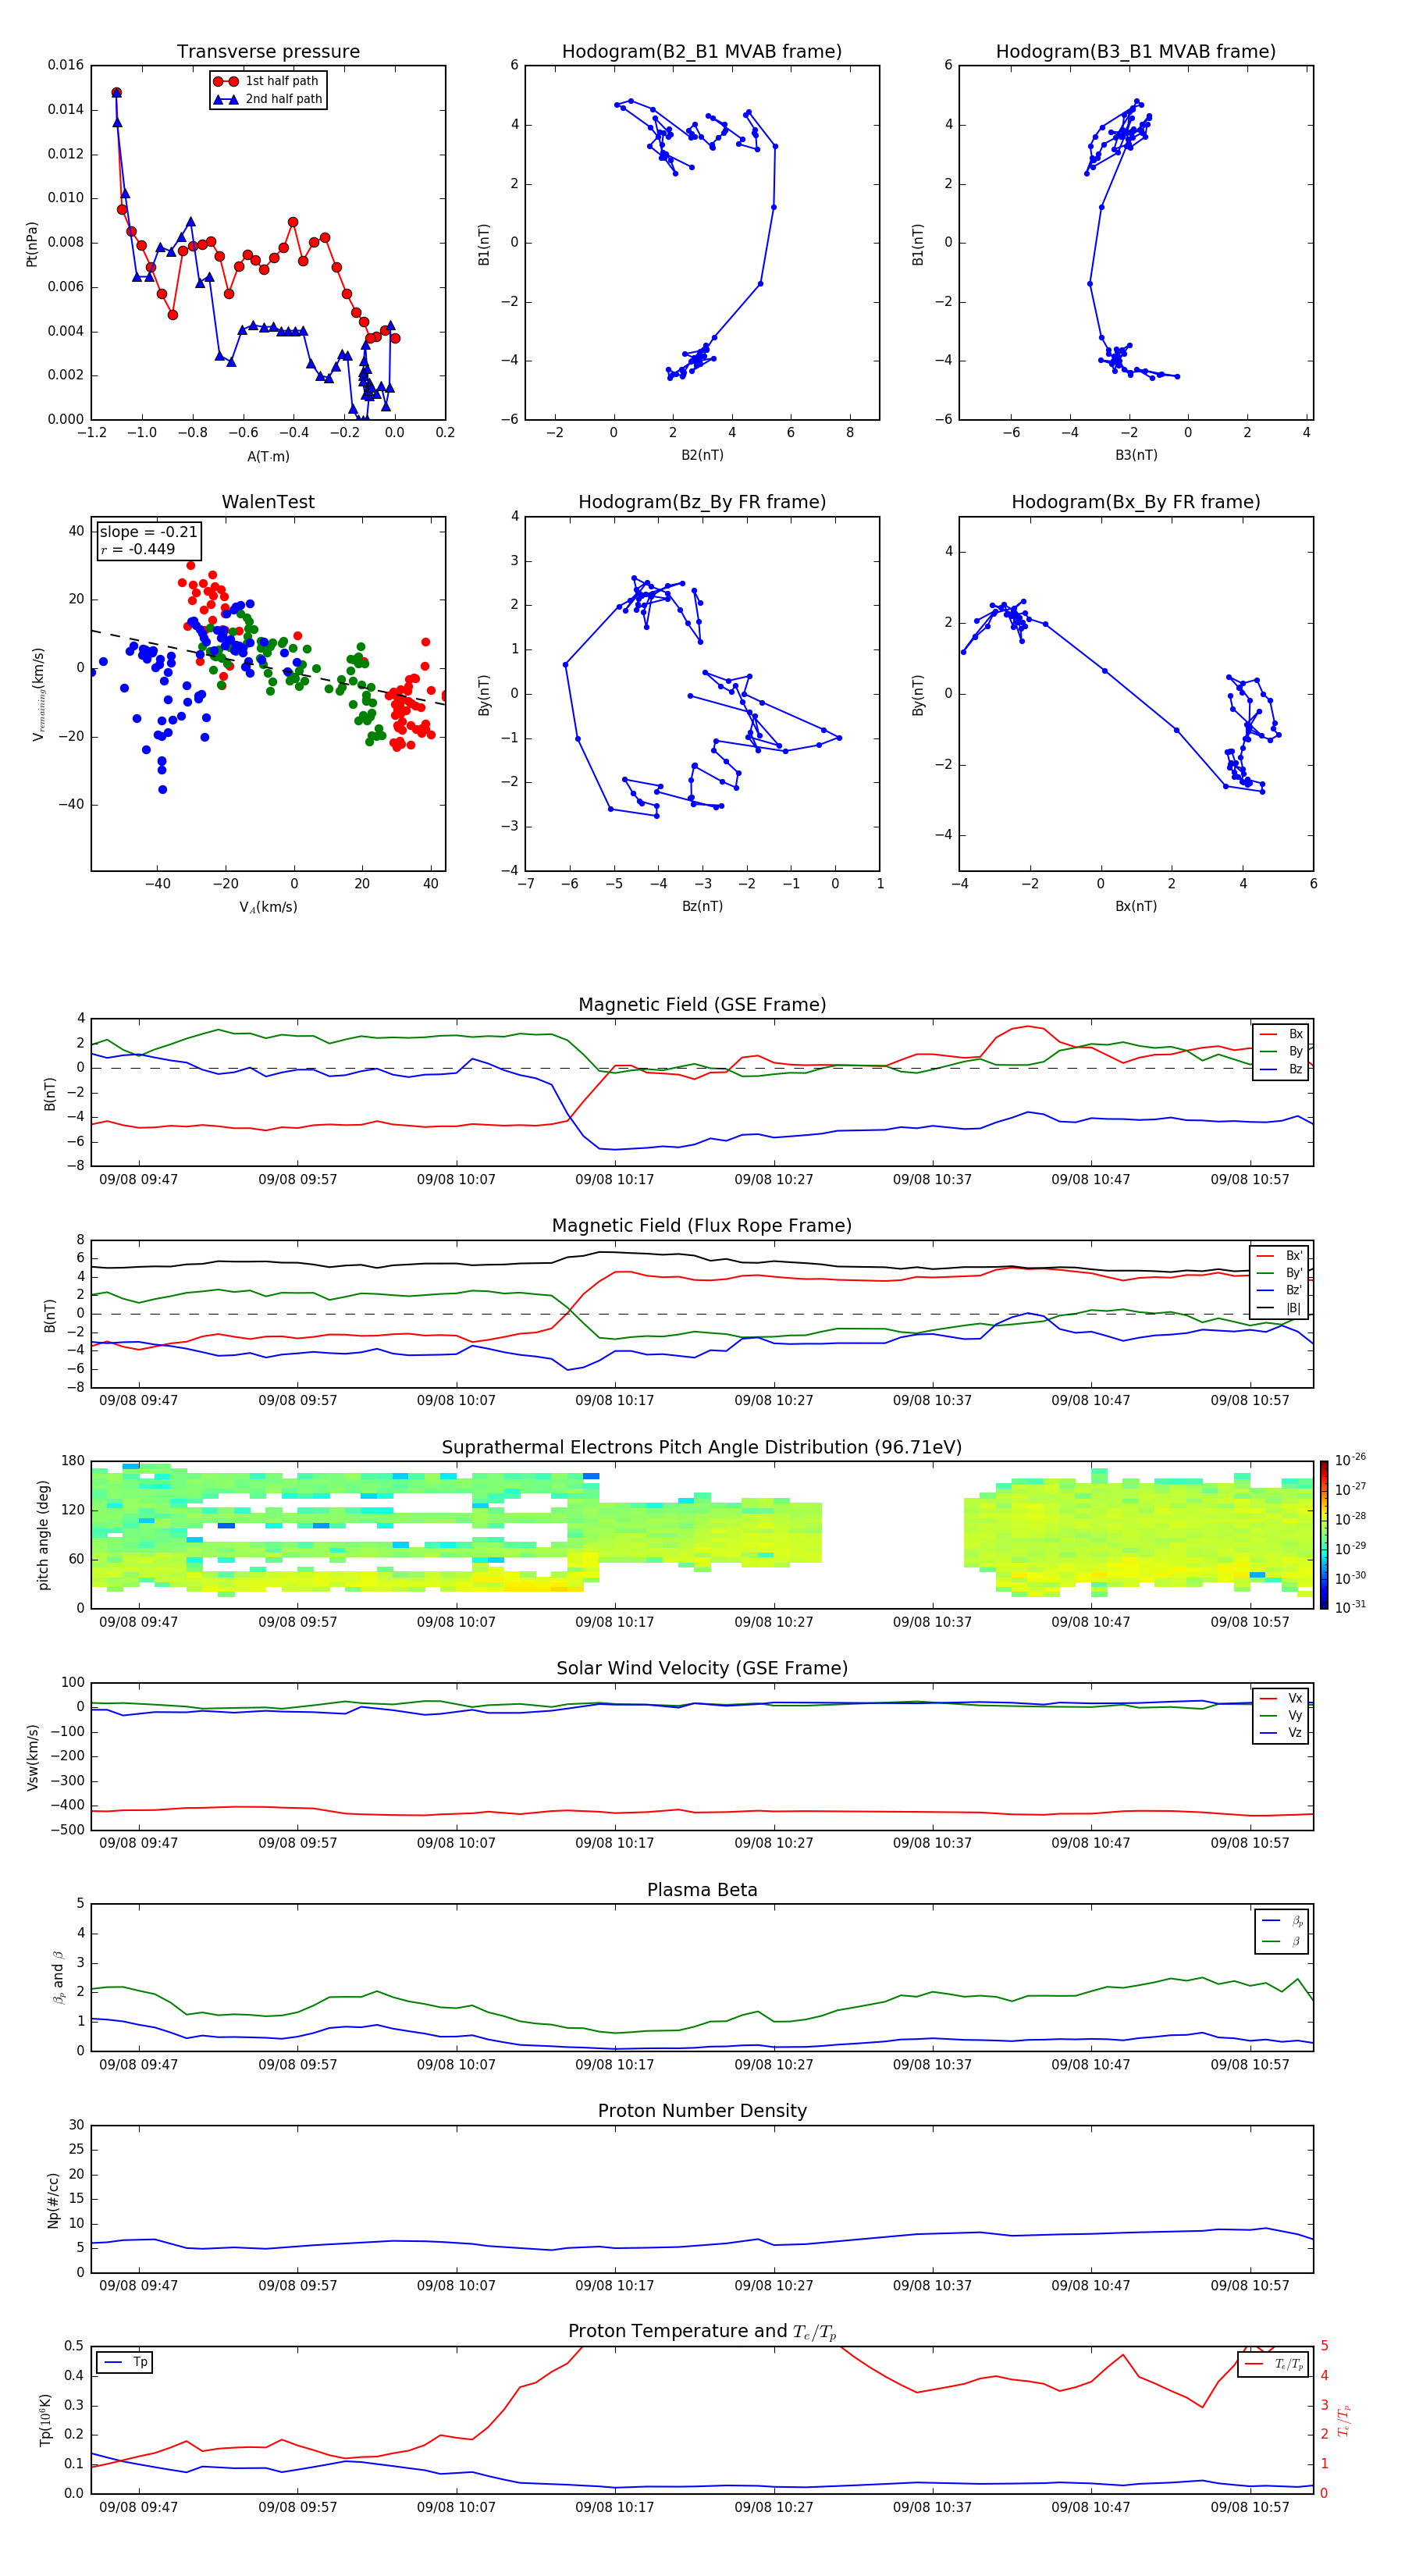Click the '10^-31' colorbar tick label
This screenshot has width=1405, height=2576.
1350,1607
